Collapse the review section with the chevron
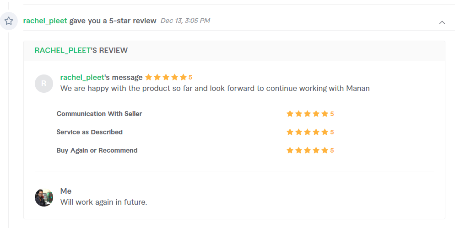 pyautogui.click(x=442, y=22)
